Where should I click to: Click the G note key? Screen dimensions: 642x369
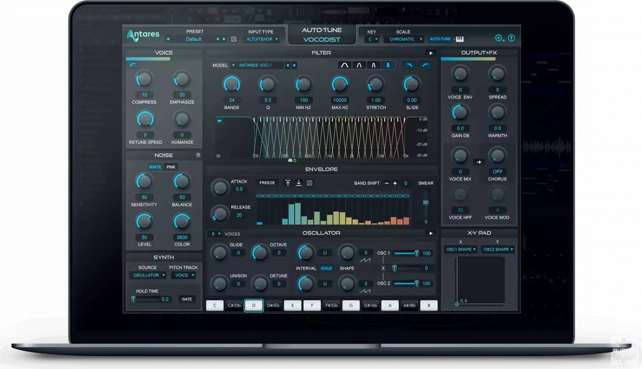click(351, 305)
